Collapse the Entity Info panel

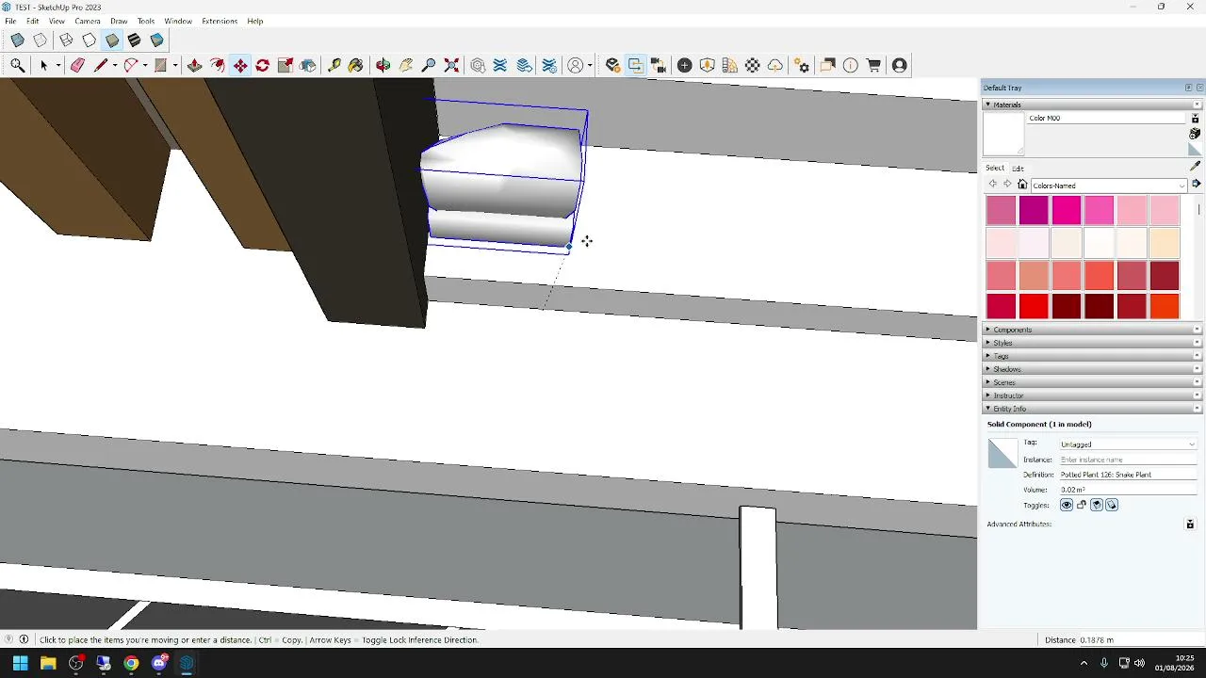coord(1092,409)
